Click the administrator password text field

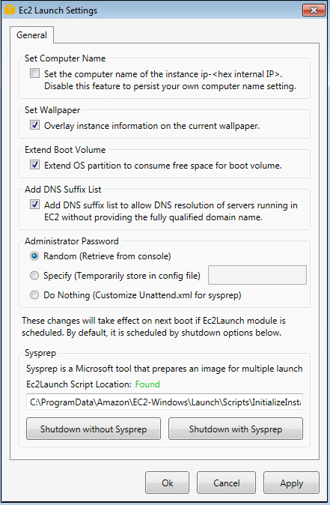257,275
